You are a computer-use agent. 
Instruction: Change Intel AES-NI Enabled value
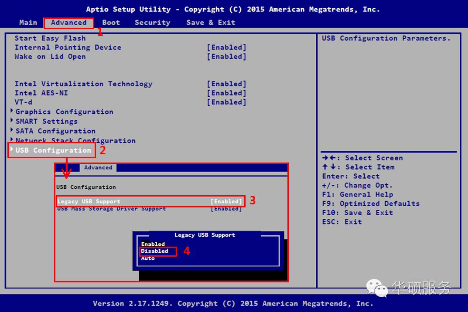tap(227, 93)
